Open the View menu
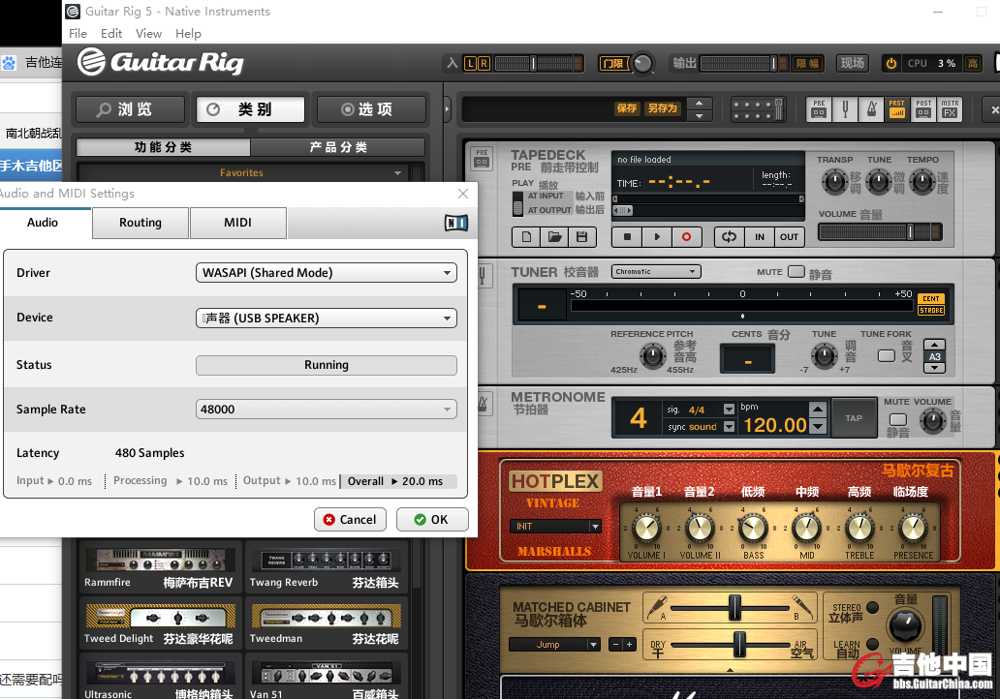The height and width of the screenshot is (699, 1000). [148, 34]
